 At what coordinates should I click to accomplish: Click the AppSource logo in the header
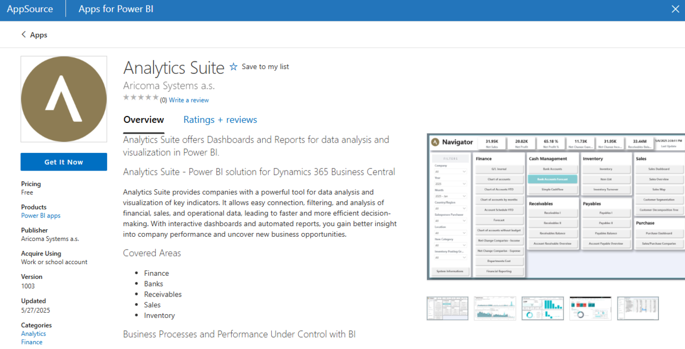[x=31, y=9]
